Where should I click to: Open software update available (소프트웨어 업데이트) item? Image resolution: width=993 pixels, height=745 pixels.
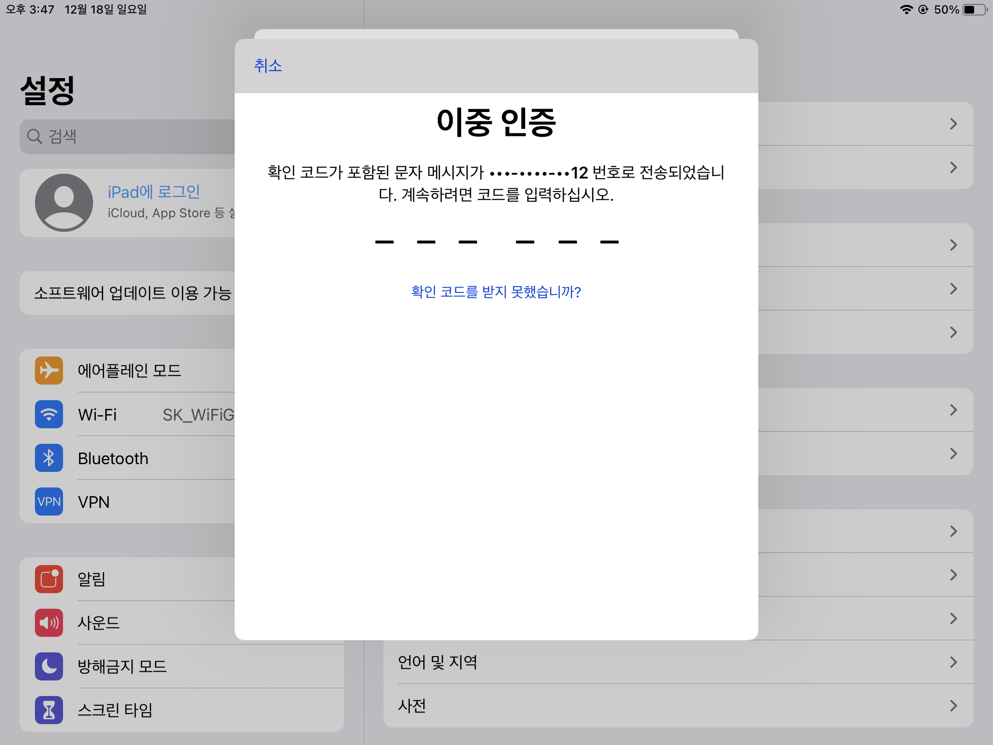[132, 293]
